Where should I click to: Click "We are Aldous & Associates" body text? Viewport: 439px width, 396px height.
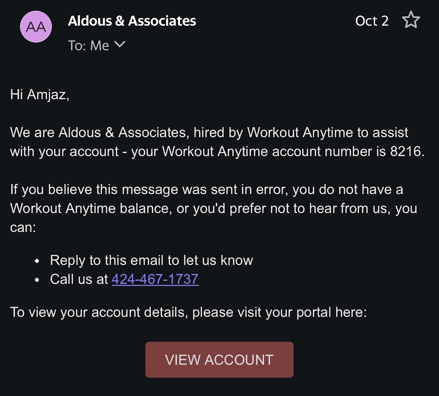pos(99,133)
